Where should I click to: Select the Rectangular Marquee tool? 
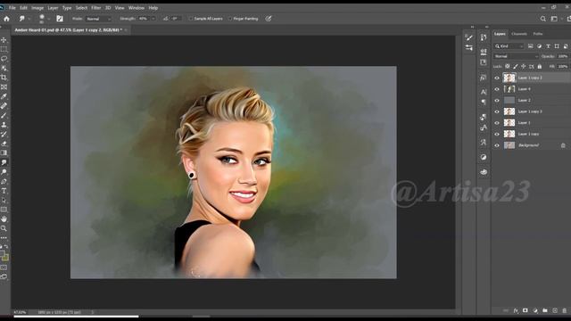tap(4, 49)
